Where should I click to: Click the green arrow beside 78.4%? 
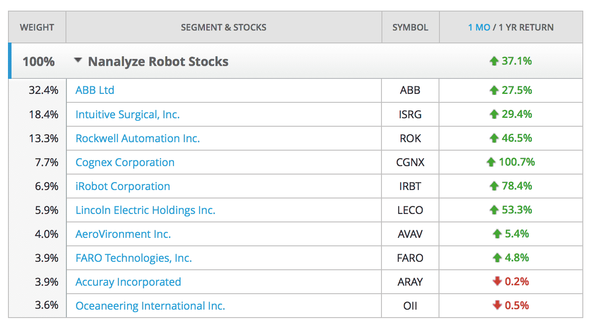point(494,186)
